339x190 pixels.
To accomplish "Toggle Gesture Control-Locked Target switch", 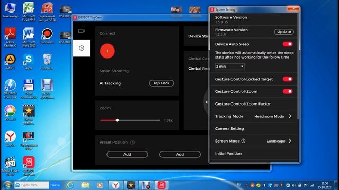I will (288, 79).
